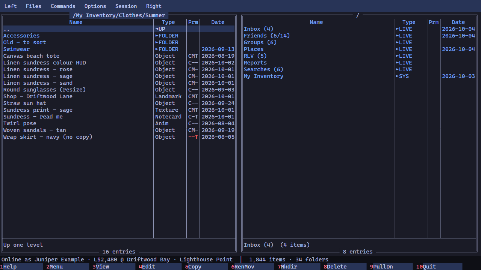The image size is (481, 270).
Task: Select 'Sundress – read me' notecard
Action: (x=119, y=117)
